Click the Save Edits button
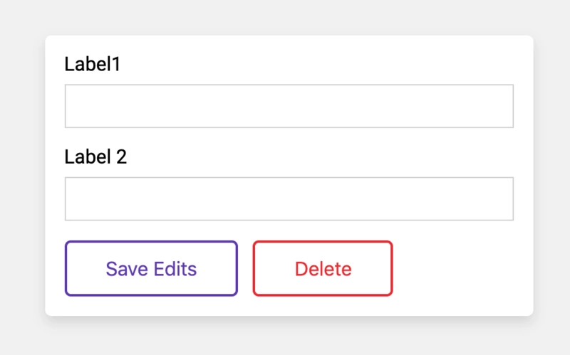The height and width of the screenshot is (355, 570). (151, 268)
